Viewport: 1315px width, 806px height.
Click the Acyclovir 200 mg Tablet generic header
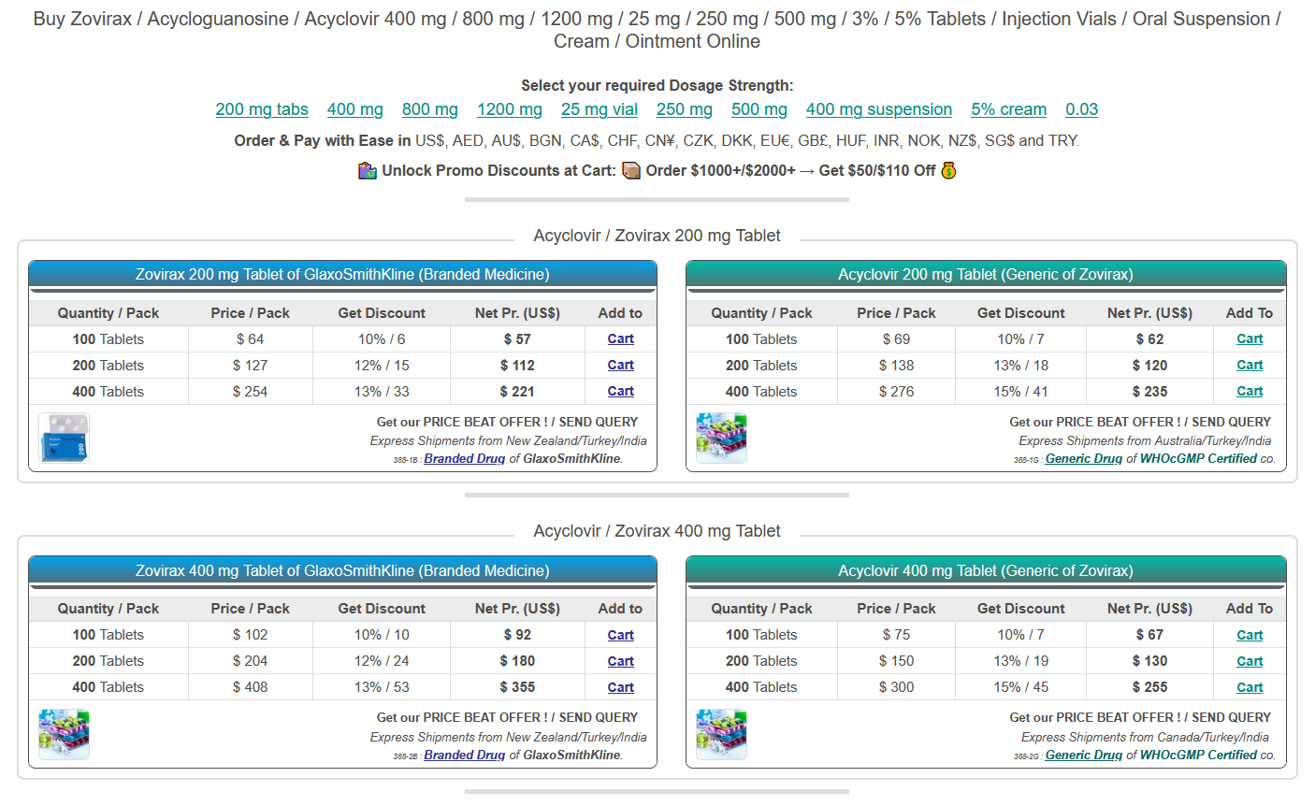point(986,275)
